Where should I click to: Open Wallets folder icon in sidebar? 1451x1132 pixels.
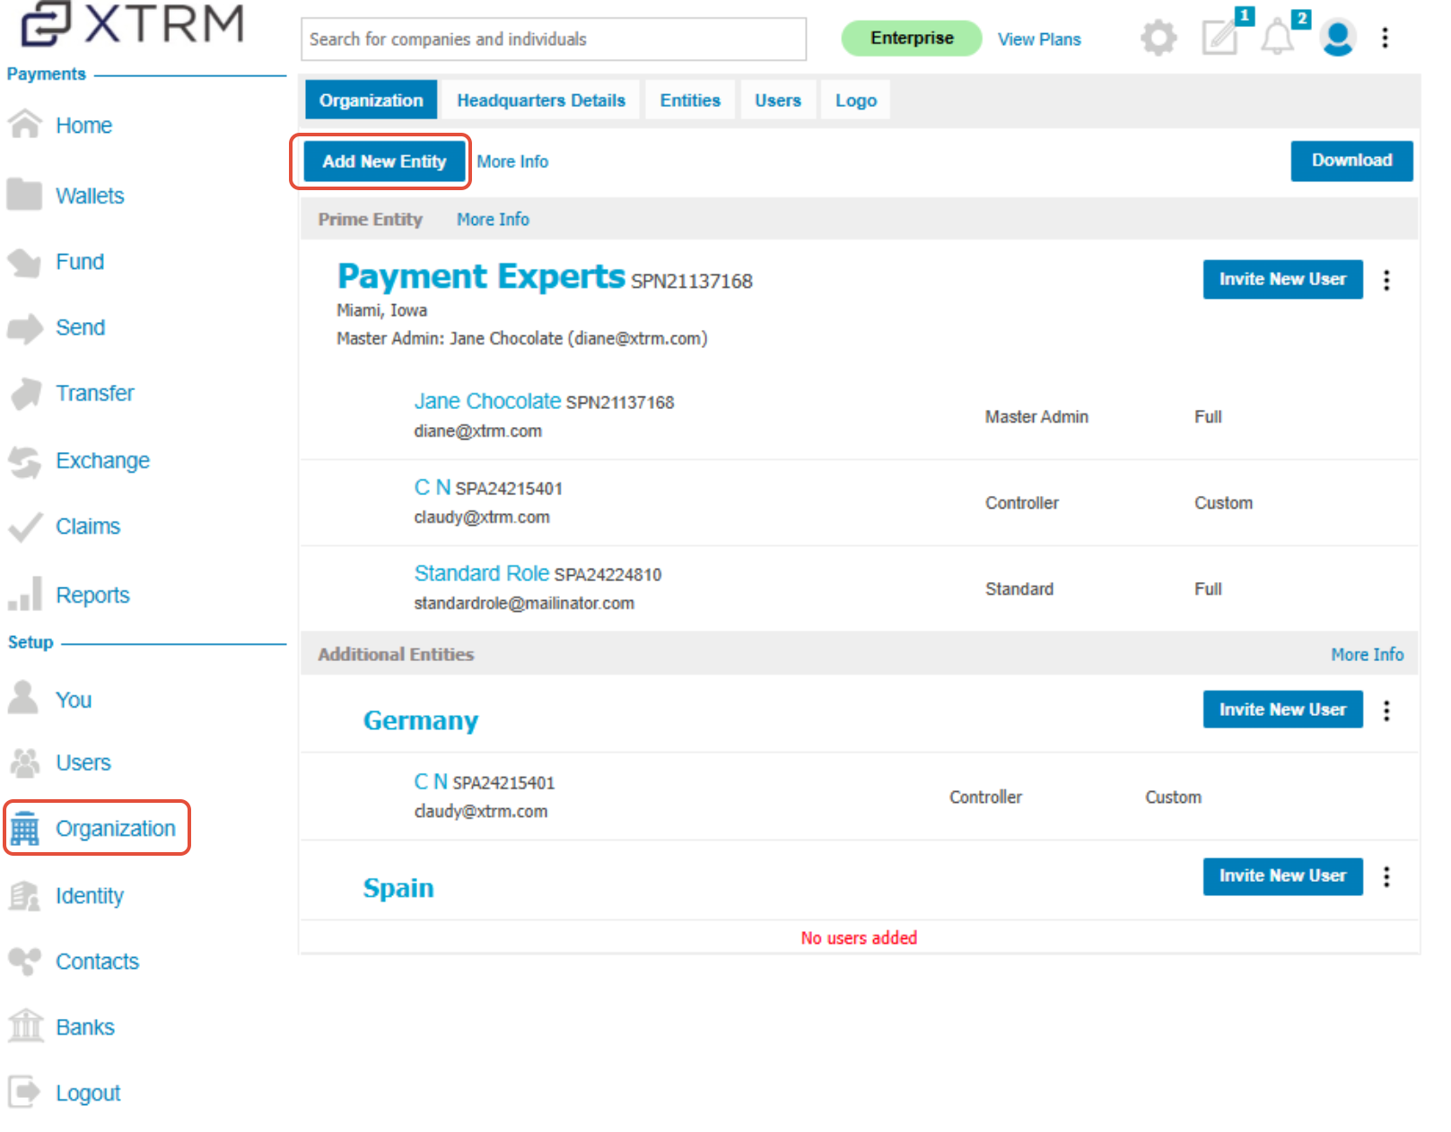pos(25,195)
